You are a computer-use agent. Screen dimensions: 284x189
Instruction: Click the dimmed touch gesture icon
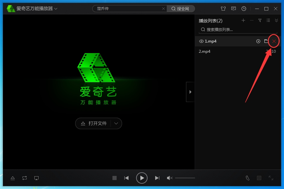[x=247, y=178]
